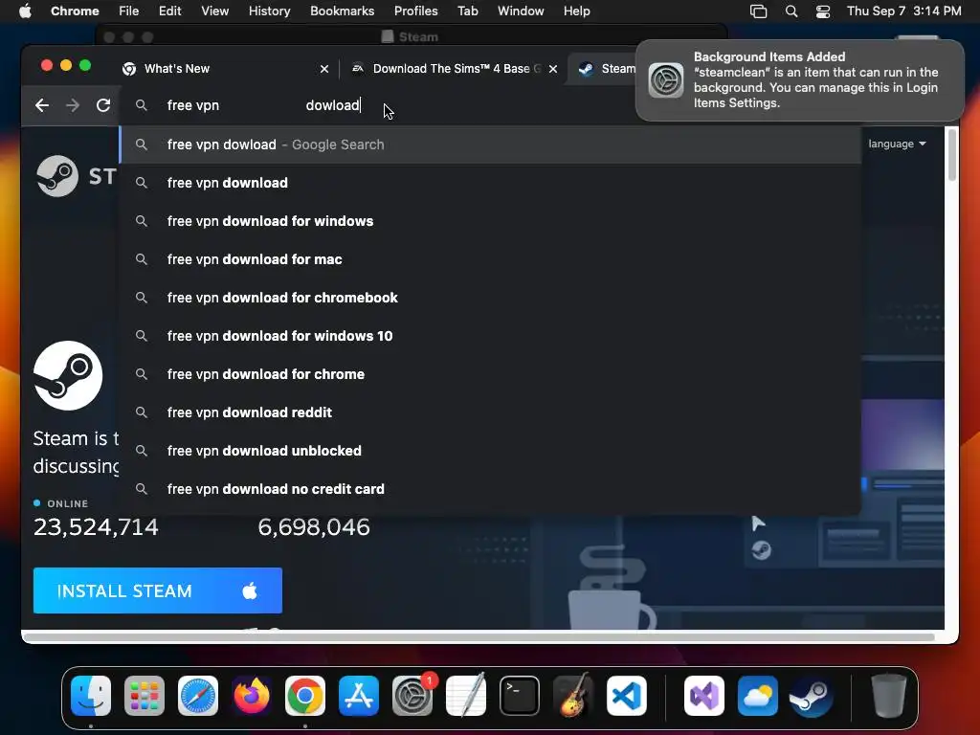The image size is (980, 735).
Task: Open the Window menu
Action: (521, 11)
